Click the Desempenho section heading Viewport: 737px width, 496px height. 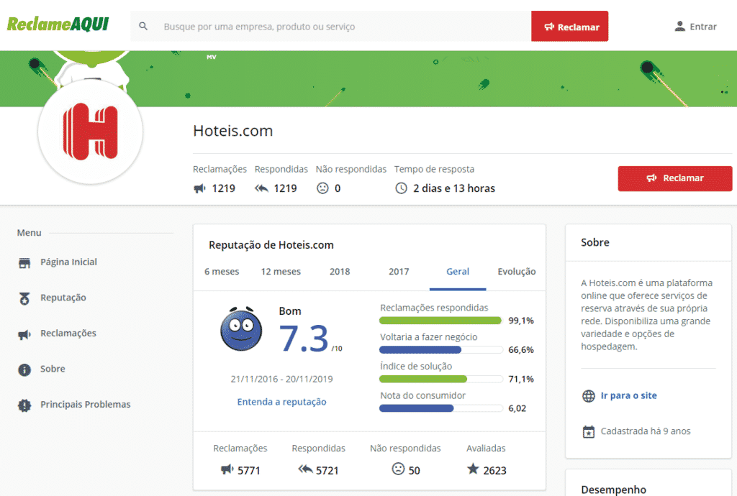click(x=613, y=490)
